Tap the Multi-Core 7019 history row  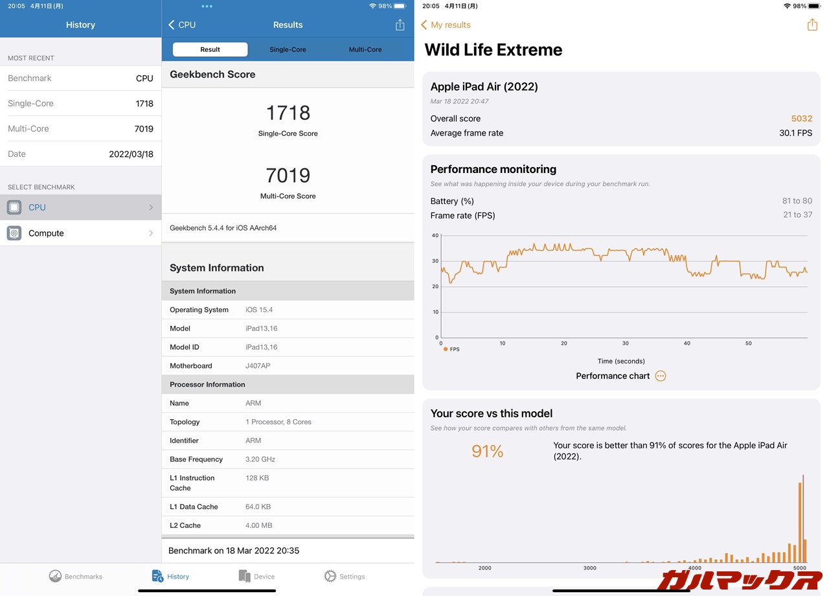click(x=80, y=128)
